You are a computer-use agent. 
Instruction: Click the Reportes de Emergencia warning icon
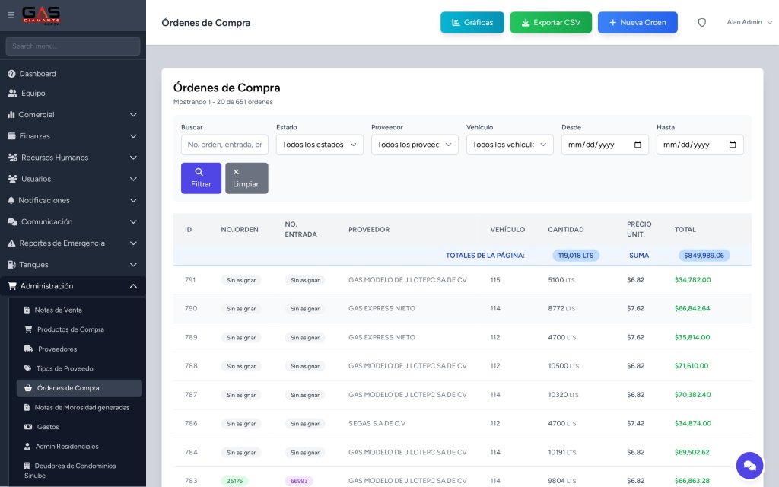(x=12, y=243)
